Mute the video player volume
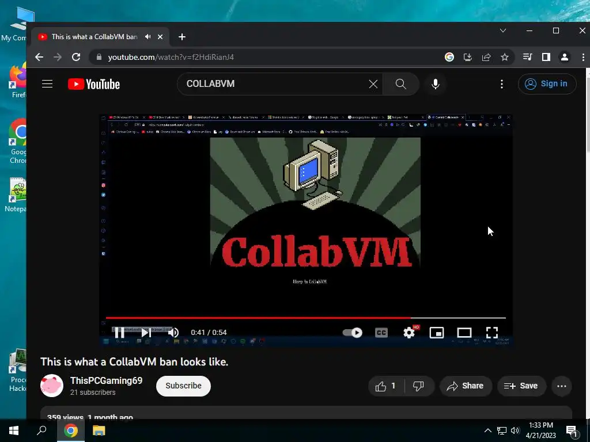This screenshot has height=442, width=590. coord(173,332)
